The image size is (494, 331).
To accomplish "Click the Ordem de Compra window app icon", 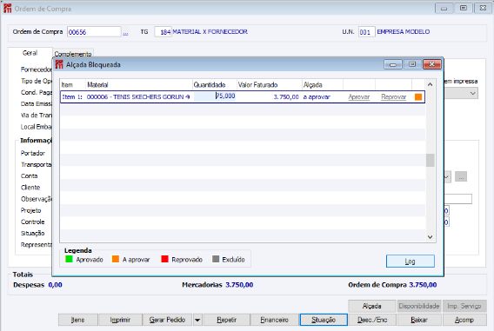I will pyautogui.click(x=8, y=9).
